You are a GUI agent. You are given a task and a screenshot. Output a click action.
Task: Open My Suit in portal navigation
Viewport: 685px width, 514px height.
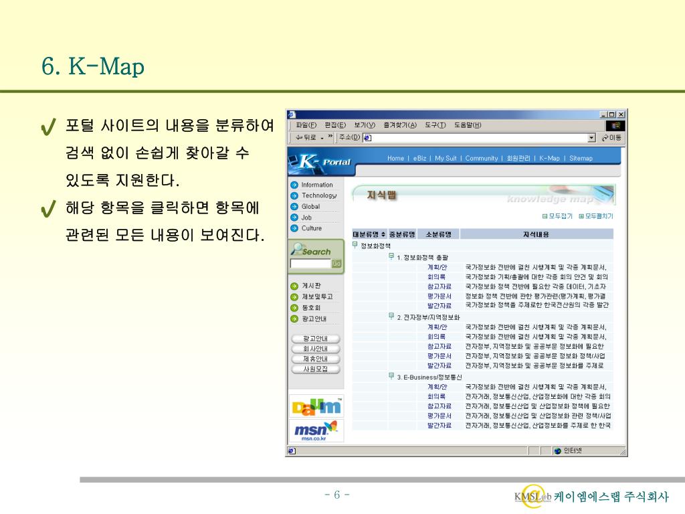[x=446, y=158]
